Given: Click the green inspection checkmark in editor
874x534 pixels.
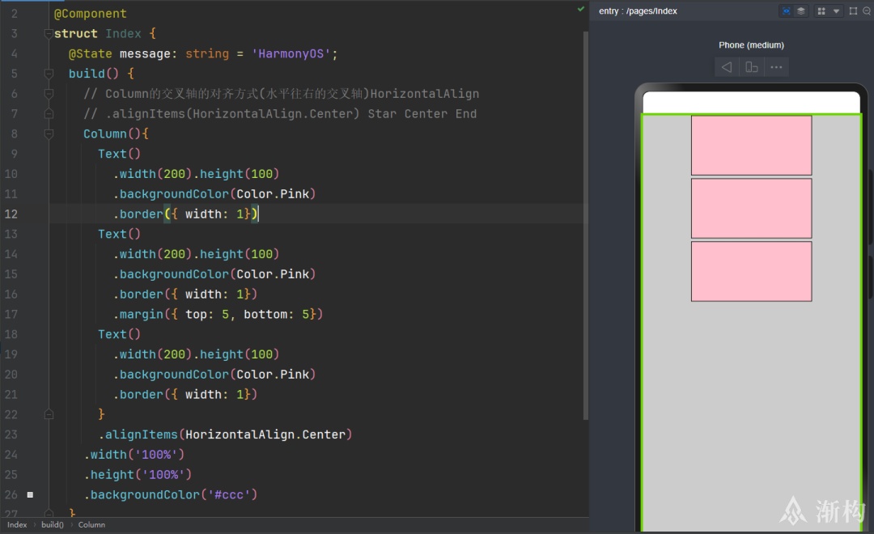Looking at the screenshot, I should (x=581, y=9).
